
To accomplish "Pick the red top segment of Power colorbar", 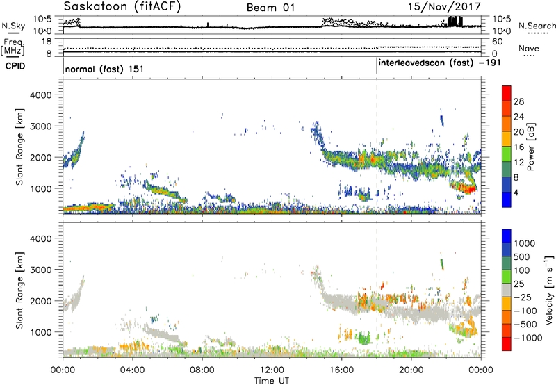I will pos(507,93).
